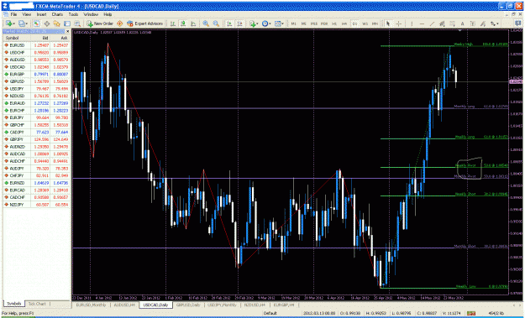
Task: Click the Zoom Out magnifier icon
Action: pyautogui.click(x=216, y=23)
